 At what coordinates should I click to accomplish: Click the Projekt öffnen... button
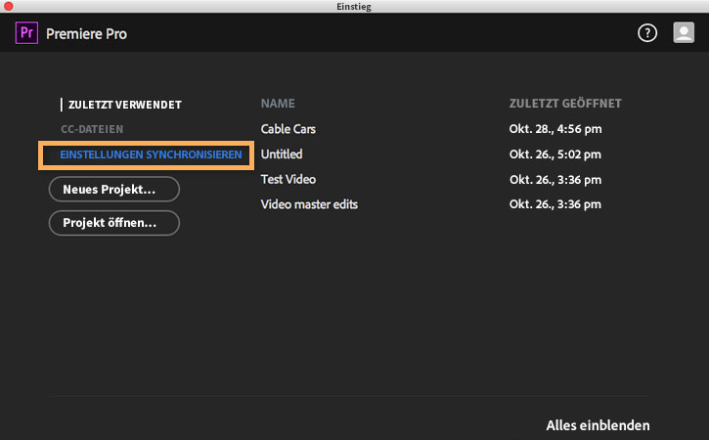click(x=114, y=223)
